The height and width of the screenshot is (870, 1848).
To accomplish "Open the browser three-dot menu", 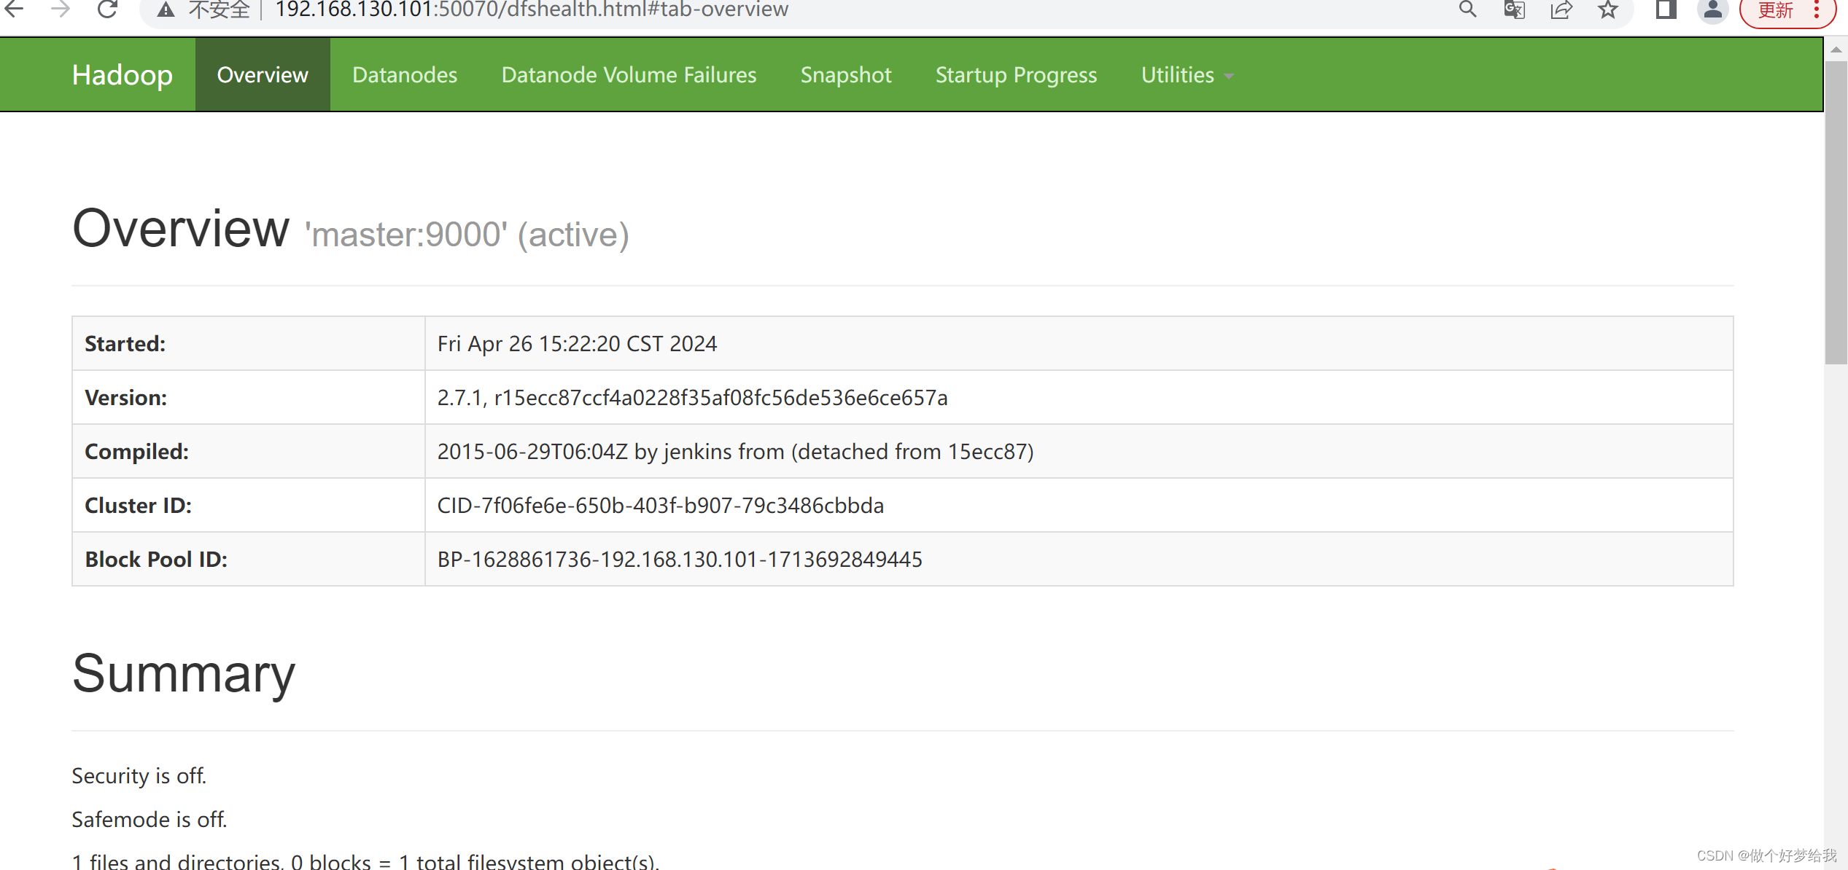I will point(1817,9).
